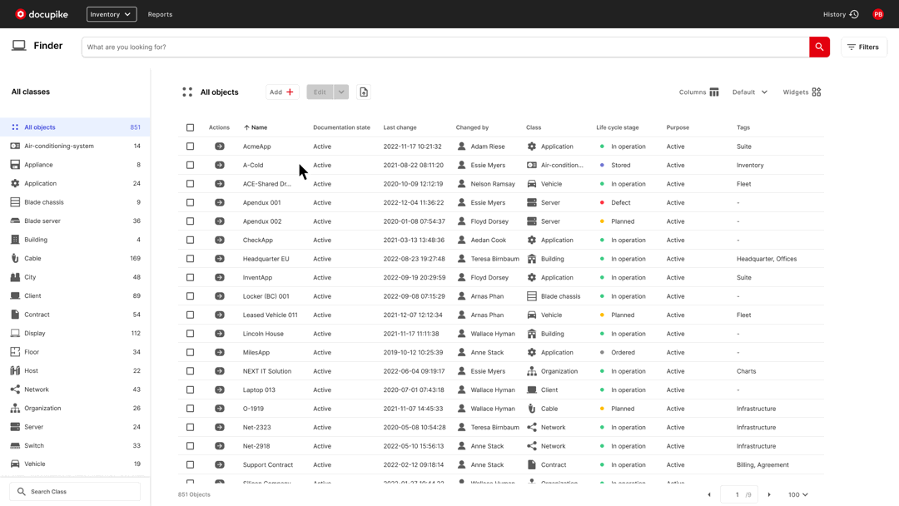Click the red search magnifier button
Screen dimensions: 899x506
pos(819,47)
